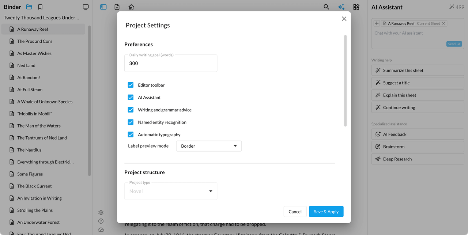Image resolution: width=468 pixels, height=235 pixels.
Task: Open the Label preview mode dropdown
Action: tap(209, 146)
